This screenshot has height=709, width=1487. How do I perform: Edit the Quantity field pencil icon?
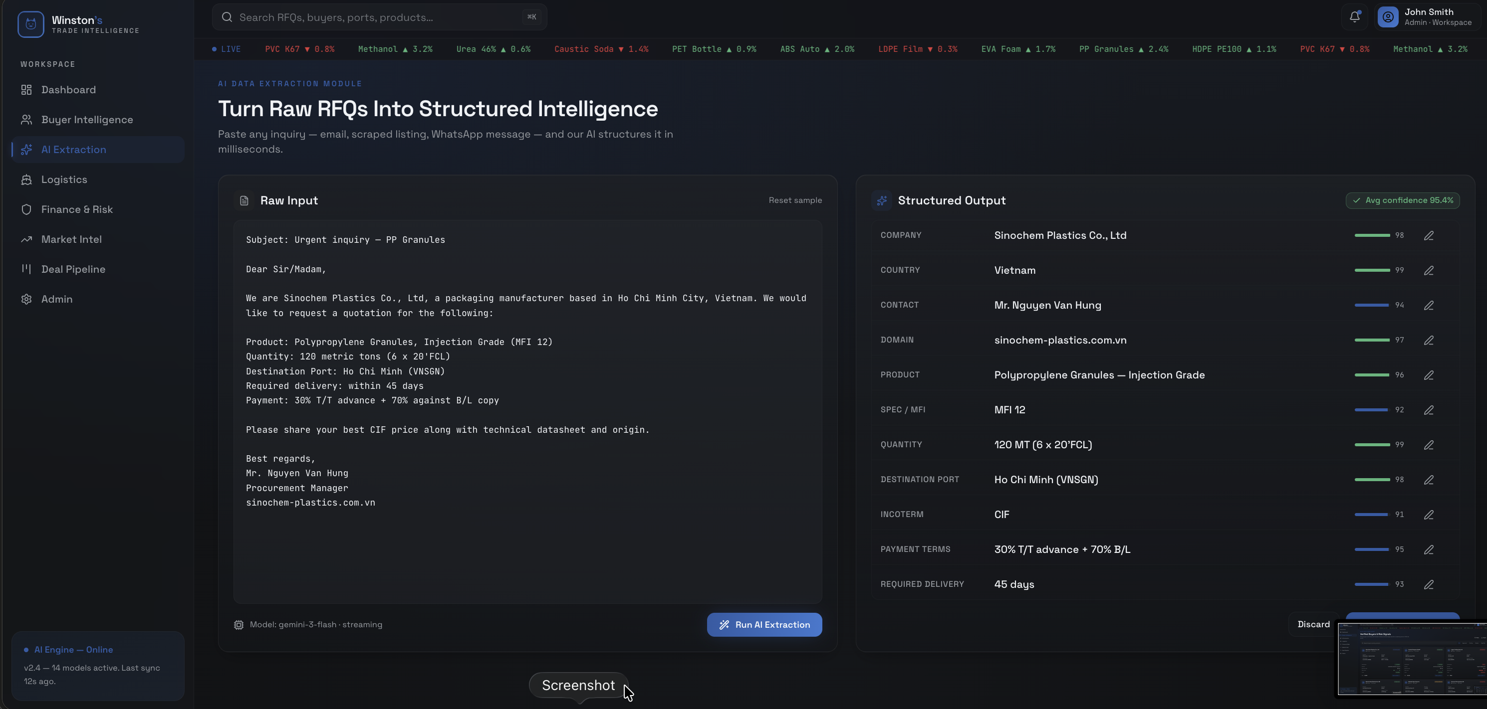tap(1429, 445)
